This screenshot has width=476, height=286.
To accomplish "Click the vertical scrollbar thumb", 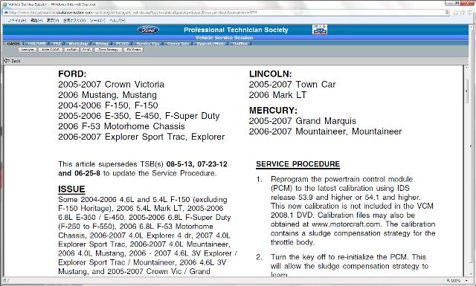I will pyautogui.click(x=468, y=91).
